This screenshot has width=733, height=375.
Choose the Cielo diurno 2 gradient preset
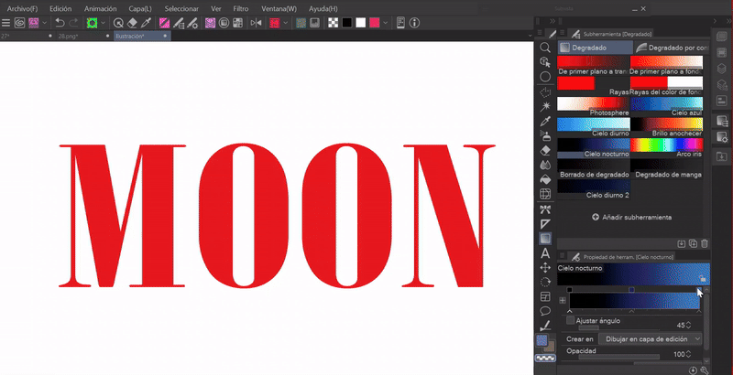593,189
